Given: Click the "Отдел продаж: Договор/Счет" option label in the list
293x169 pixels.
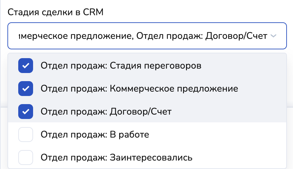Looking at the screenshot, I should (106, 112).
